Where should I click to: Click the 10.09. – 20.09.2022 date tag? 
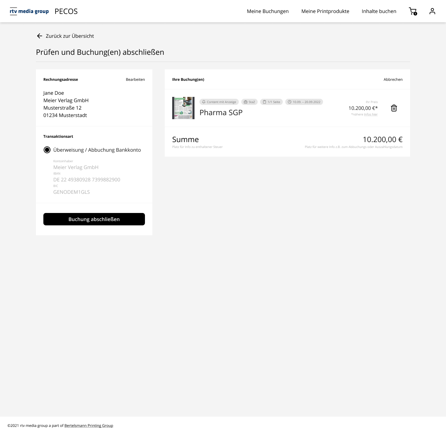coord(304,102)
